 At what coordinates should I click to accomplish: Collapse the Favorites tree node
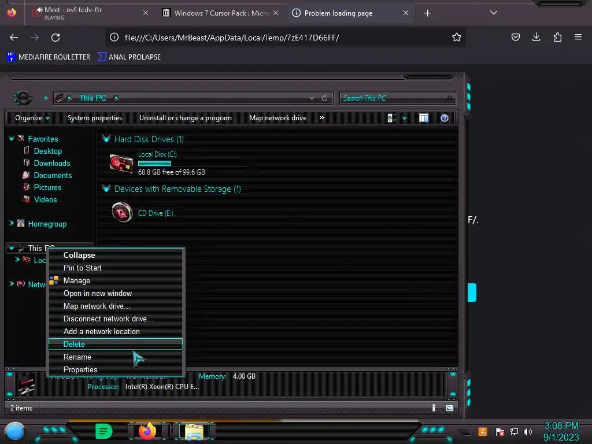(12, 139)
